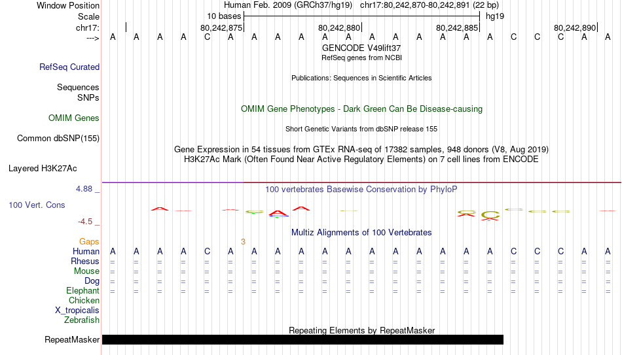
Task: Click the Human species label
Action: 86,252
